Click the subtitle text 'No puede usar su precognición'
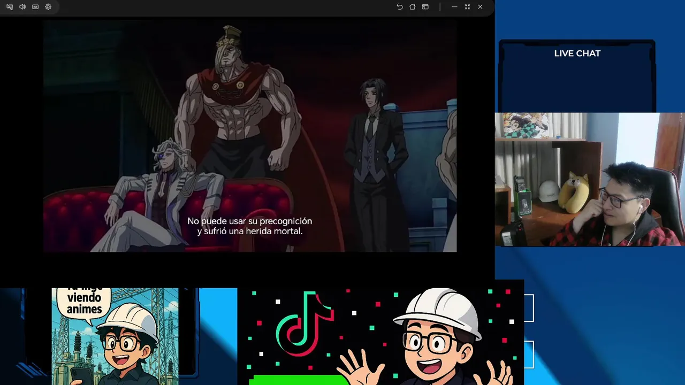 tap(249, 221)
